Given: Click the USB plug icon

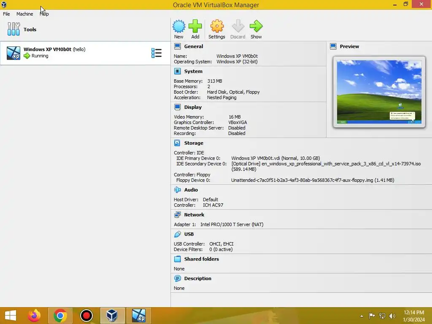Looking at the screenshot, I should tap(178, 234).
